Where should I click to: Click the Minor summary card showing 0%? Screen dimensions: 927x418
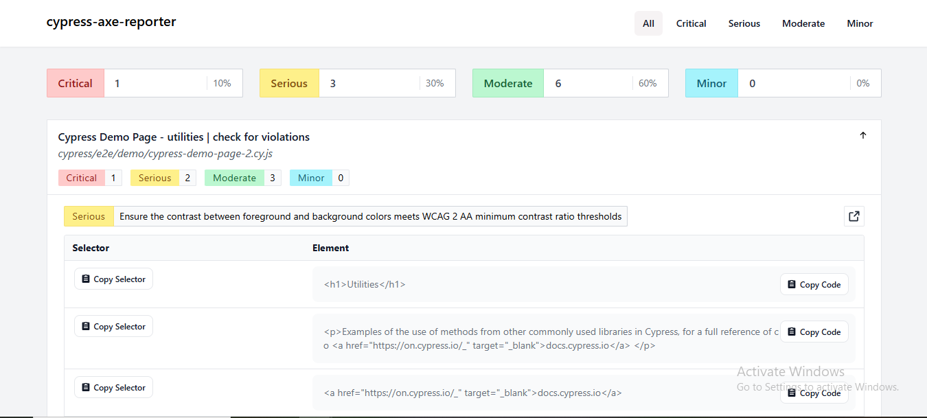coord(783,83)
